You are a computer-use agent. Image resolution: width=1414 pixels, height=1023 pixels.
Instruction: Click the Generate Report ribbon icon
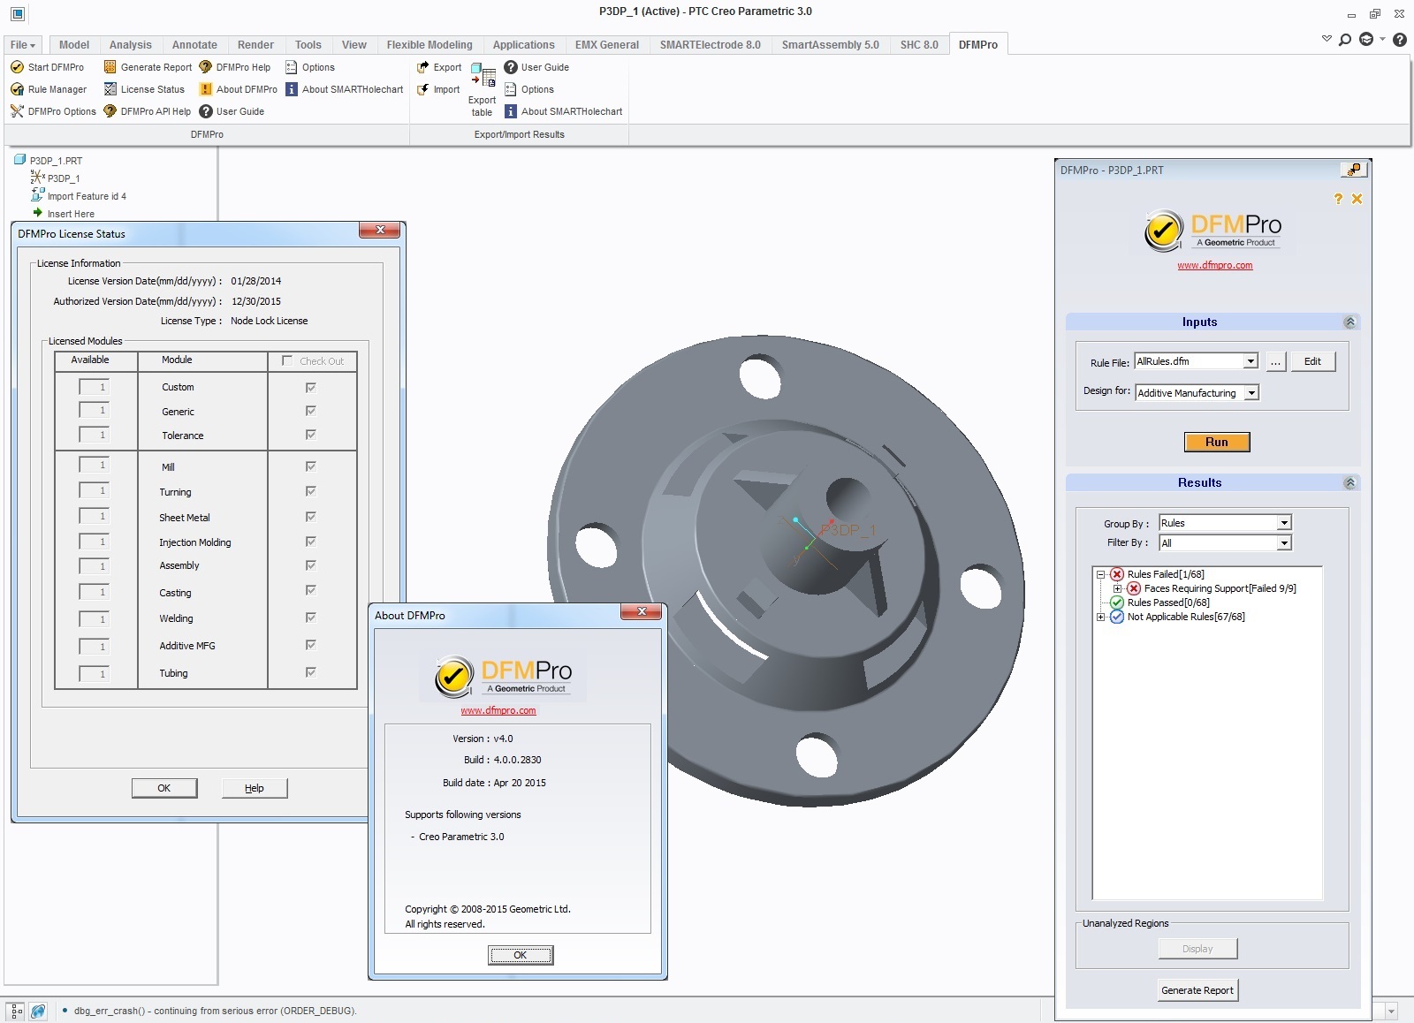[x=110, y=67]
